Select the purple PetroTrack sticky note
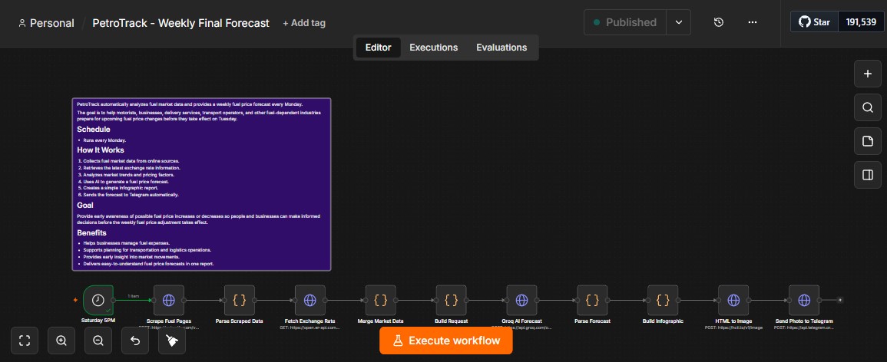Screen dimensions: 887x362 coord(201,184)
